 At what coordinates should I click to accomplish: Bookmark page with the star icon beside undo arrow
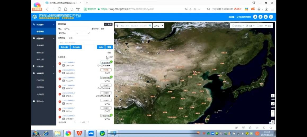click(78, 9)
